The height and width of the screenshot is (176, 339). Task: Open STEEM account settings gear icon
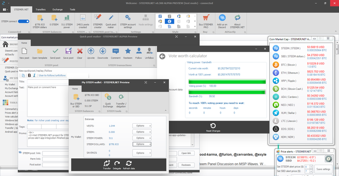(128, 21)
